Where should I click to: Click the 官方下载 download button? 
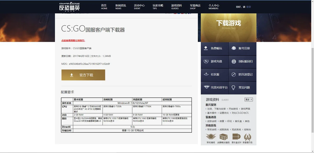coord(83,75)
